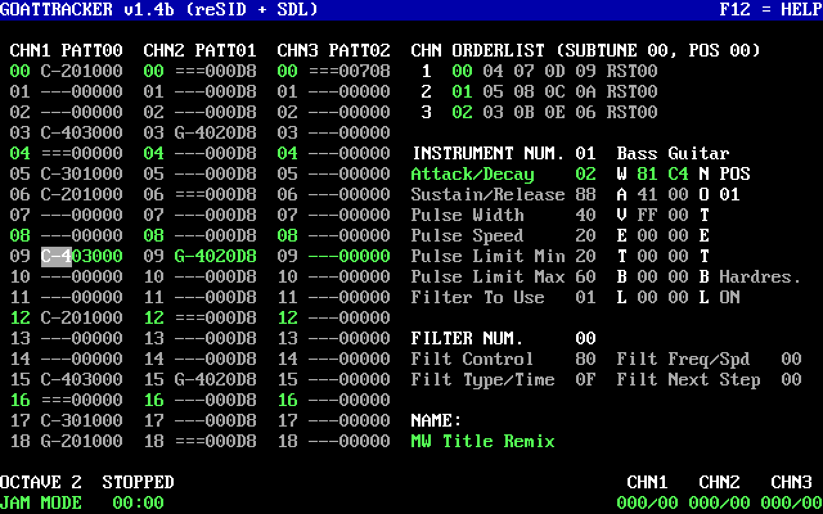Select CHN2 row 03 note G-4020D8
This screenshot has width=823, height=514.
click(215, 133)
